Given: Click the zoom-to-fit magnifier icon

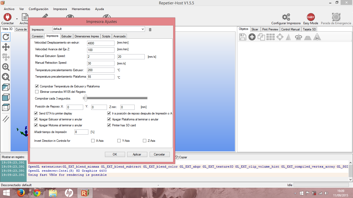Looking at the screenshot, I should [6, 77].
